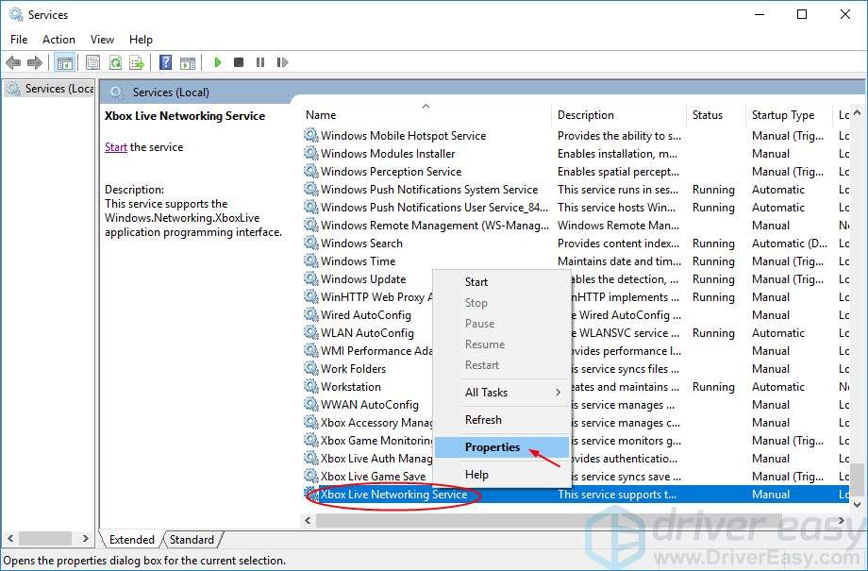This screenshot has height=571, width=868.
Task: Click the Refresh toolbar icon
Action: pyautogui.click(x=115, y=62)
